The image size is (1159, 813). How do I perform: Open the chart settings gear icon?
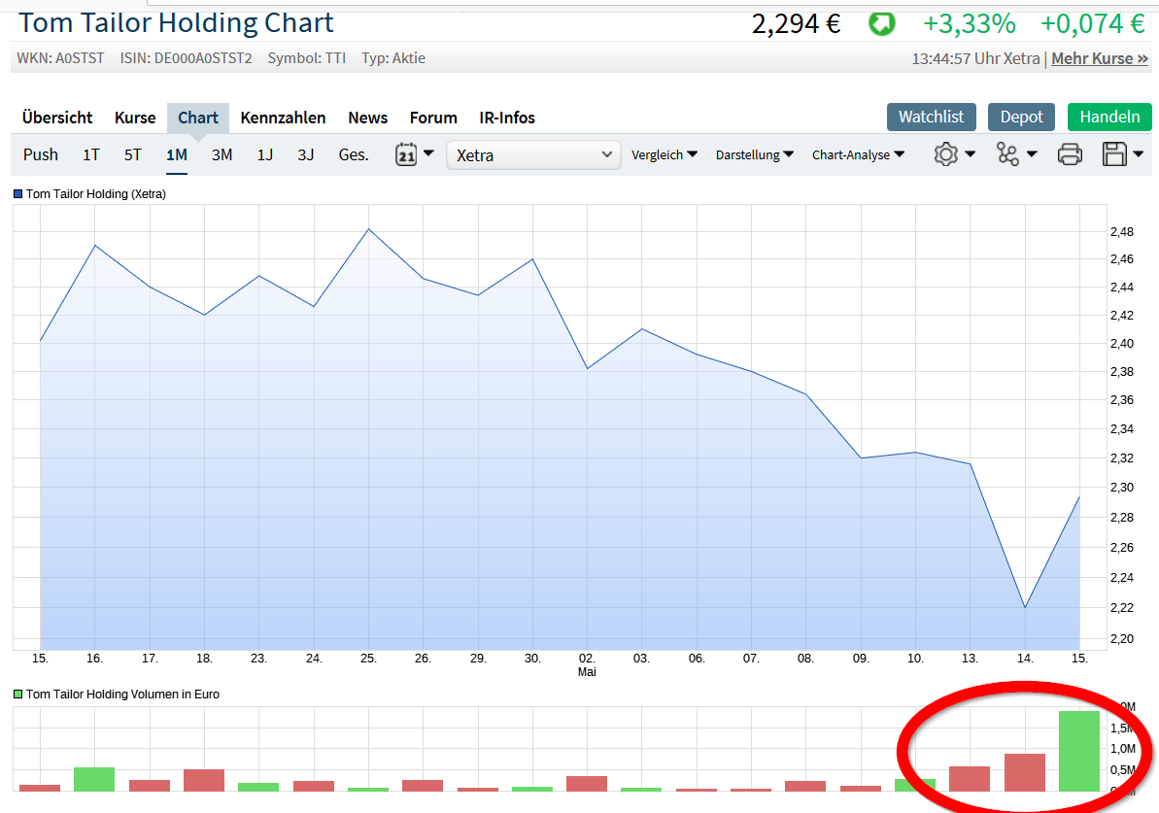coord(947,153)
